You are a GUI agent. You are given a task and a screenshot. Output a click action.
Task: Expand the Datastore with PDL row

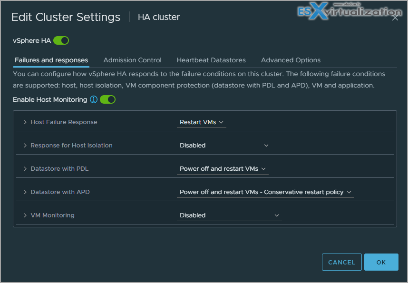25,169
